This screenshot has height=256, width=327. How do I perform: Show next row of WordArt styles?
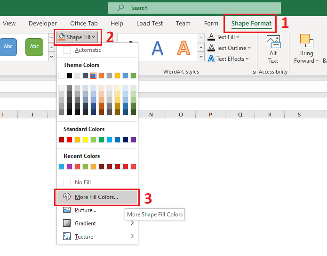[x=201, y=47]
